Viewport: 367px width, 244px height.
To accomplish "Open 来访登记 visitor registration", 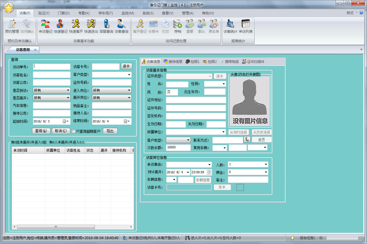I will (46, 26).
